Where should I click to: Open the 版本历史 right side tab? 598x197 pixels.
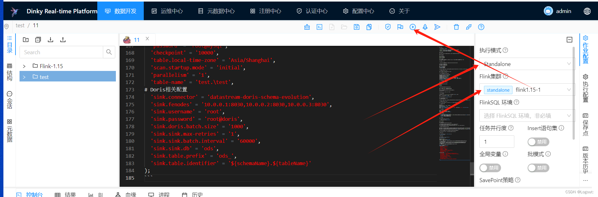(x=586, y=160)
